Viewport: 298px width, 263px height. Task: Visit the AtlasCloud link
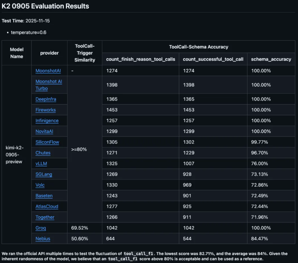click(47, 206)
